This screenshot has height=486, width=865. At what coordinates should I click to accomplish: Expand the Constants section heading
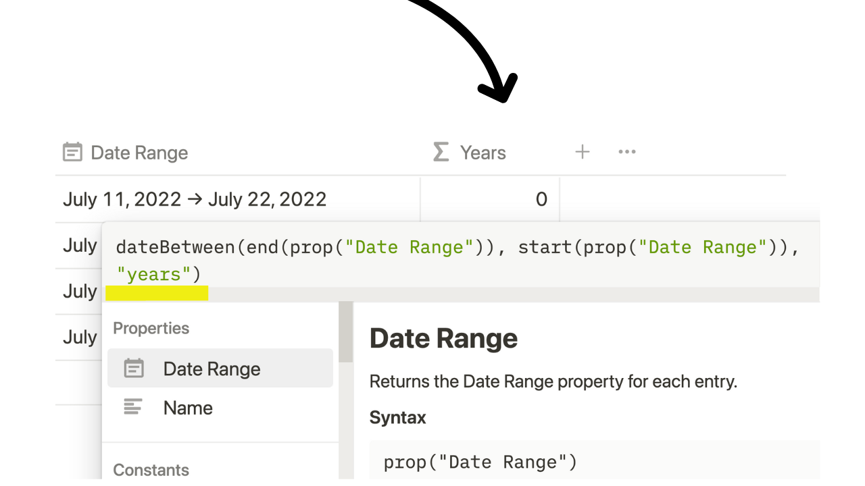click(x=151, y=470)
